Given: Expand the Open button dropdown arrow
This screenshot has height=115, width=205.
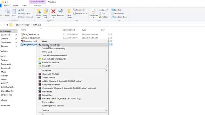Looking at the screenshot, I should point(108,10).
